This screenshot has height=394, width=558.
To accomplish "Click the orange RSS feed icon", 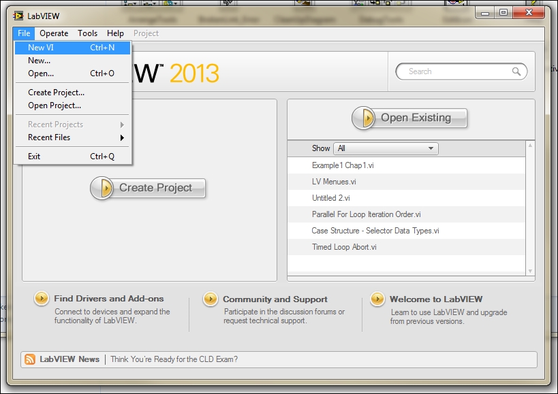I will coord(30,359).
